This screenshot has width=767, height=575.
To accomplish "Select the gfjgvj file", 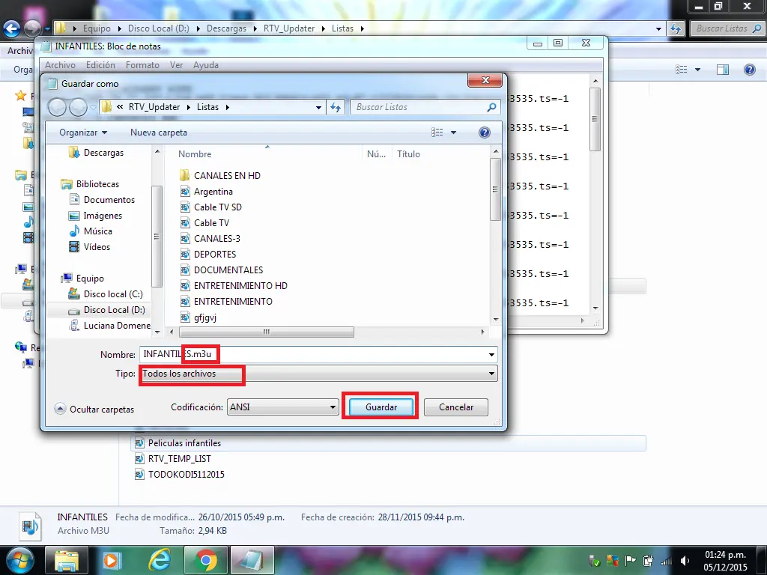I will pyautogui.click(x=205, y=317).
